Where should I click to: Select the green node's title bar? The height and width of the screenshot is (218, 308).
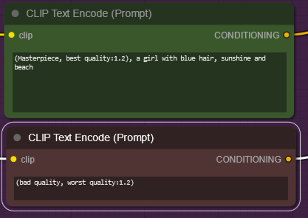coord(149,14)
